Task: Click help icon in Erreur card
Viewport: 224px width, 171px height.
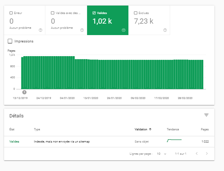Action: tap(40, 30)
